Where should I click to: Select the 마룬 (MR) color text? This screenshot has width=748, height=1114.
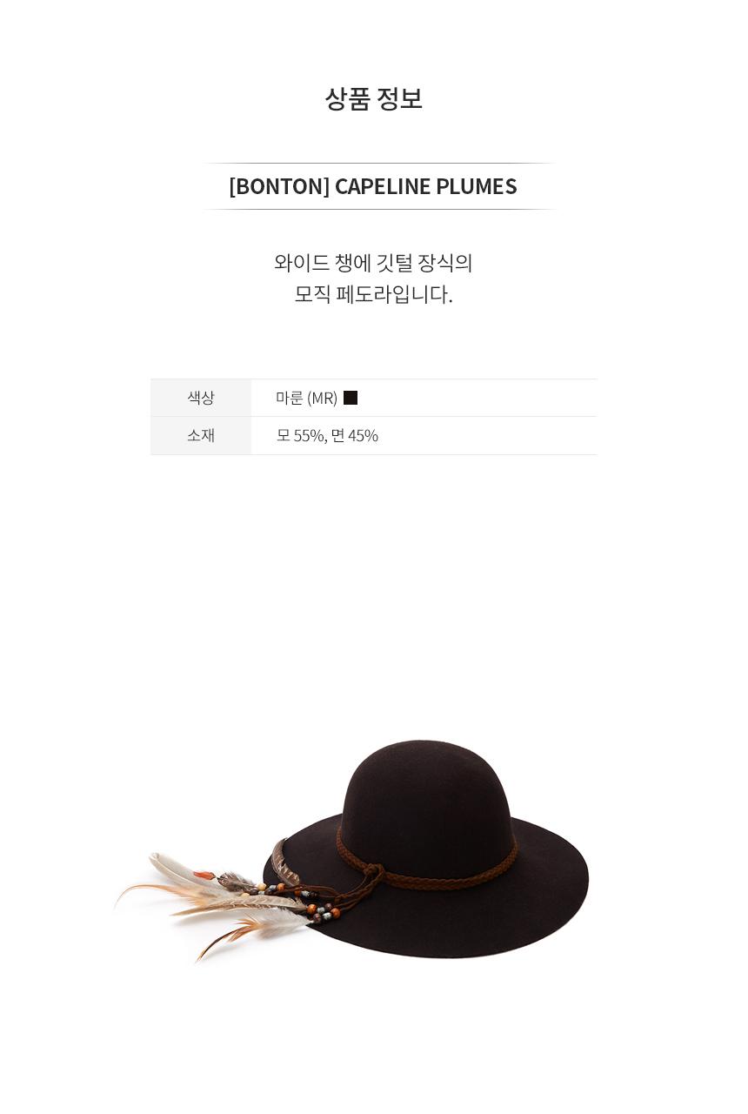point(306,398)
